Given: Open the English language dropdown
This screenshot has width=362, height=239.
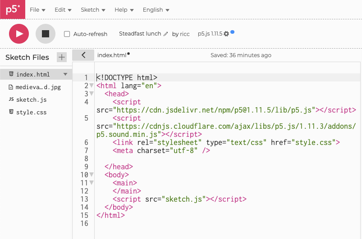Looking at the screenshot, I should (x=156, y=9).
